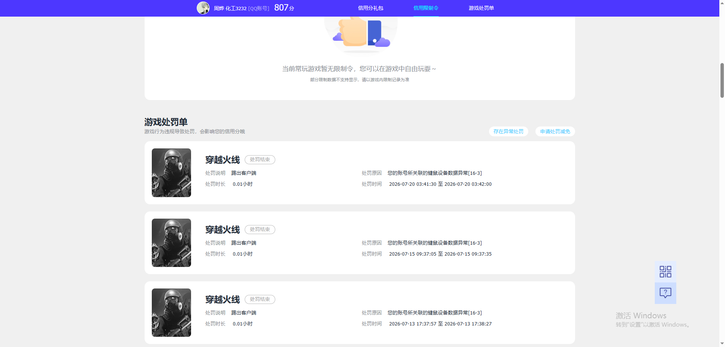
Task: Select the time 2026-07-20 03:41:30 至 2026-07-20 03:42:00
Action: 440,184
